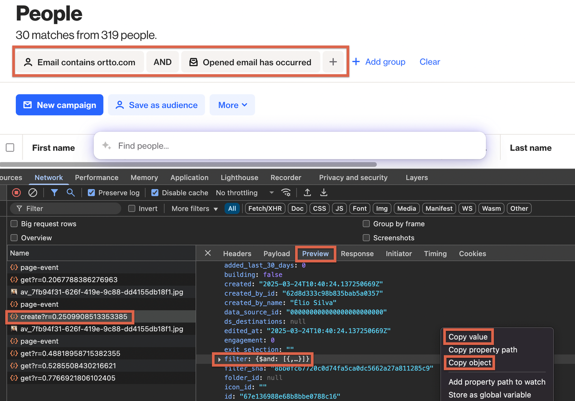This screenshot has width=575, height=401.
Task: Filter requests by Fetch/XHR type
Action: coord(264,208)
